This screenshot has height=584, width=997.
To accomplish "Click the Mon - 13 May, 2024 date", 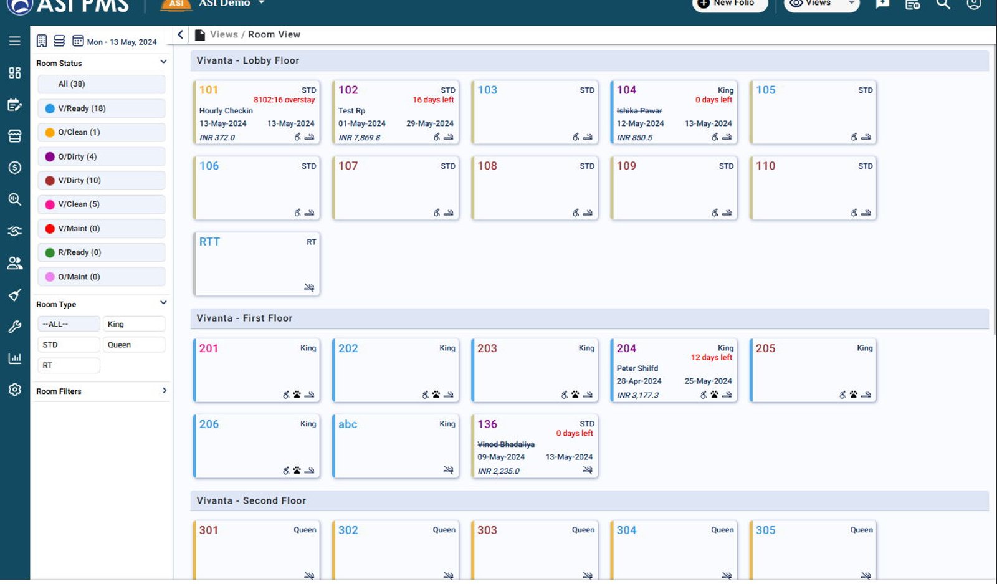I will click(122, 42).
